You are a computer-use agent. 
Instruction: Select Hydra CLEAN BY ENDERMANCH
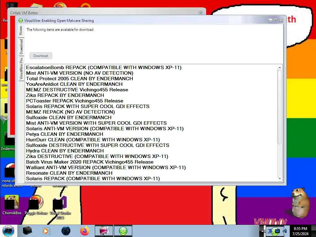tap(65, 151)
